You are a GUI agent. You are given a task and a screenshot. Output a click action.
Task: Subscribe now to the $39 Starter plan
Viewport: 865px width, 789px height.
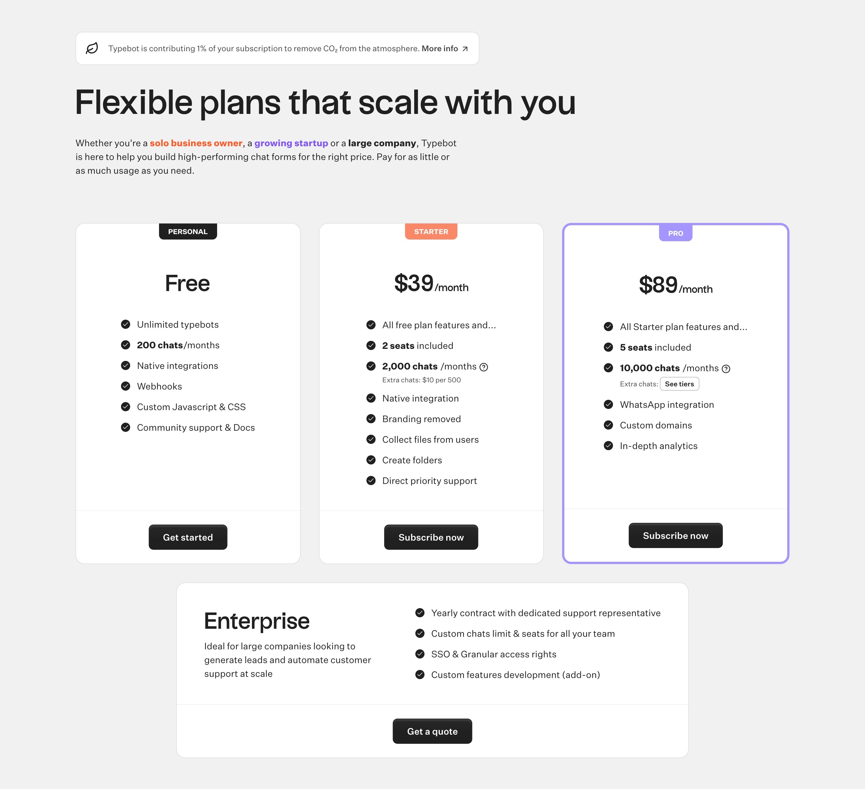coord(431,537)
